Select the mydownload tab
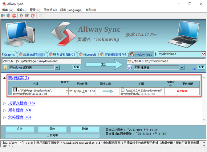The image size is (207, 152). tap(141, 54)
